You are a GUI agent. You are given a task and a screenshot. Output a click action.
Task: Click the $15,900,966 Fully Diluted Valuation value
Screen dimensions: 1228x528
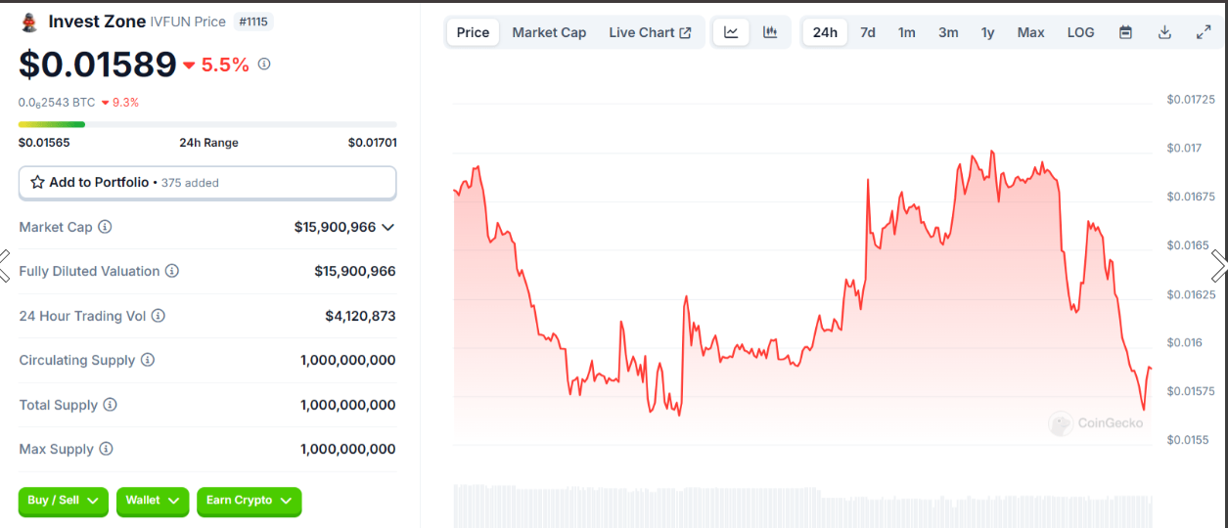coord(355,271)
